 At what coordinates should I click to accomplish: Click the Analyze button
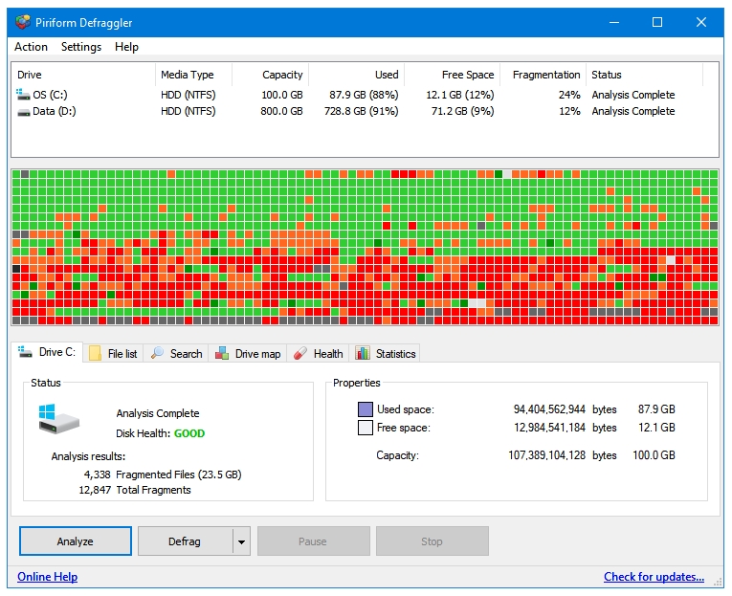click(x=76, y=541)
